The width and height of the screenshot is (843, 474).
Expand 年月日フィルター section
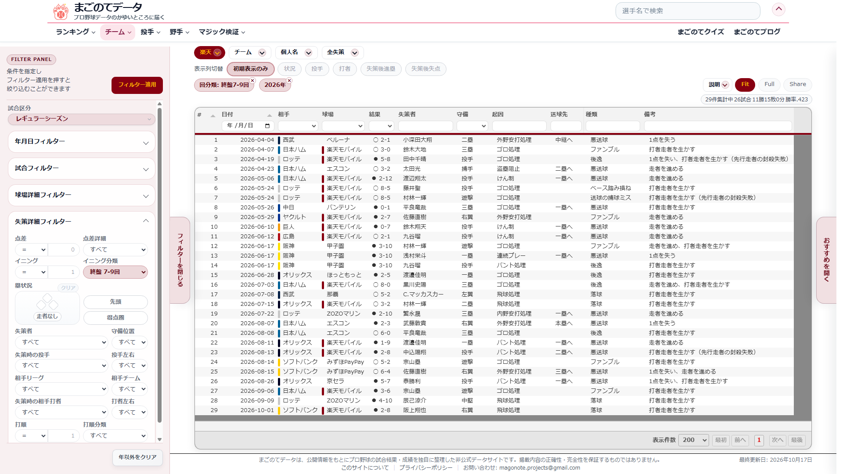(x=82, y=142)
